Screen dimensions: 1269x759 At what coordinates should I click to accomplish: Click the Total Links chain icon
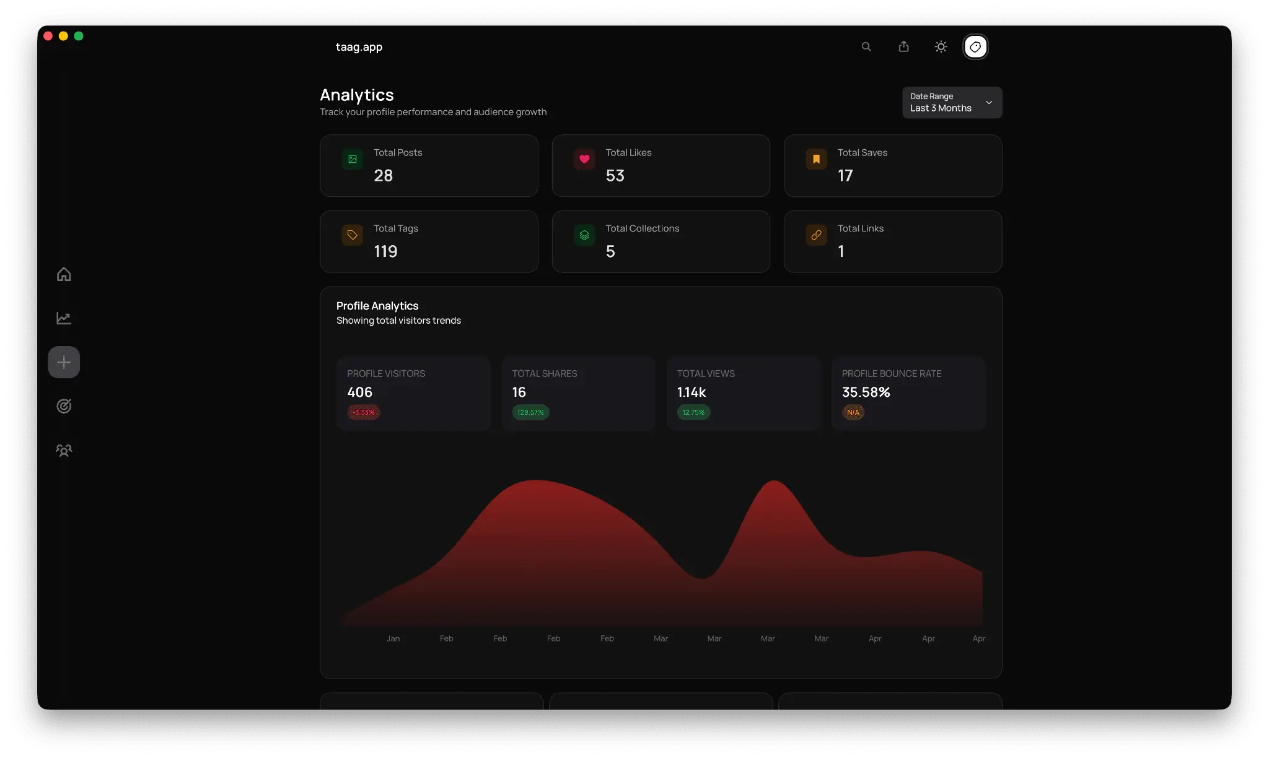point(816,235)
